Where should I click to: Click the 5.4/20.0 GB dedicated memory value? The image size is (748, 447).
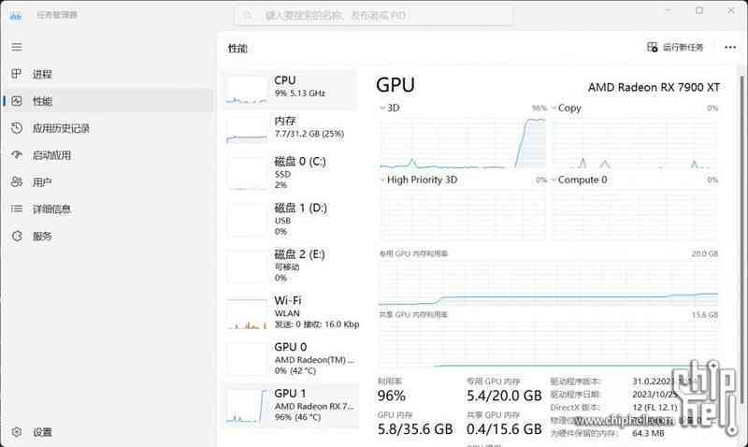(504, 396)
